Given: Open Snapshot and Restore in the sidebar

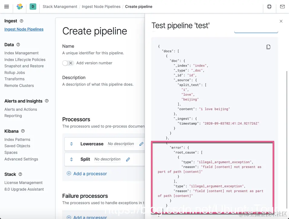Looking at the screenshot, I should (x=24, y=66).
